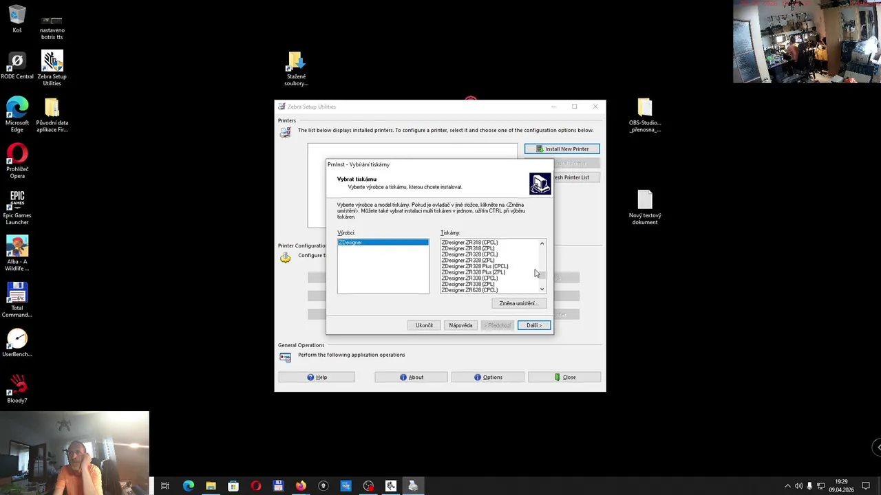Open Total Commander floppy icon on taskbar
881x495 pixels.
(278, 486)
